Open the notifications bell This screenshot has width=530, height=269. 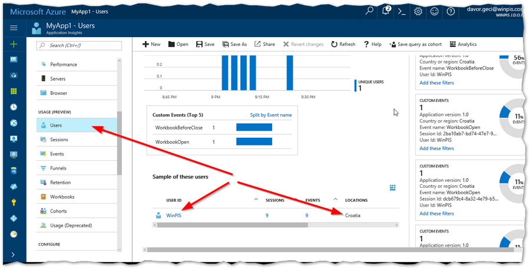pos(386,11)
